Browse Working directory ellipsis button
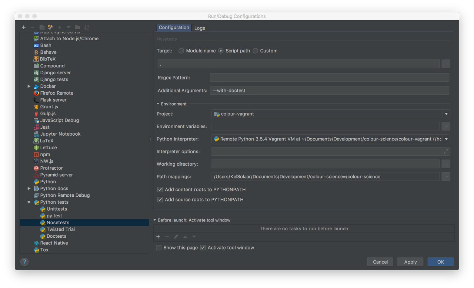The height and width of the screenshot is (288, 474). pyautogui.click(x=446, y=164)
